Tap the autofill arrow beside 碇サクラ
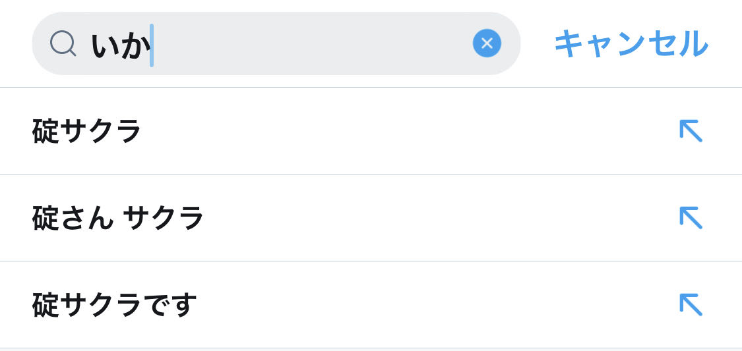Screen dimensions: 742x351 [691, 131]
